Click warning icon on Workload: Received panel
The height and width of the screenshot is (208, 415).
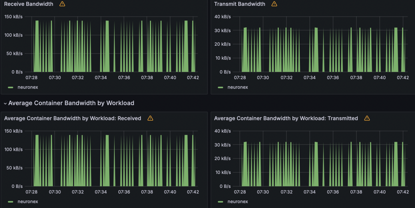(150, 118)
